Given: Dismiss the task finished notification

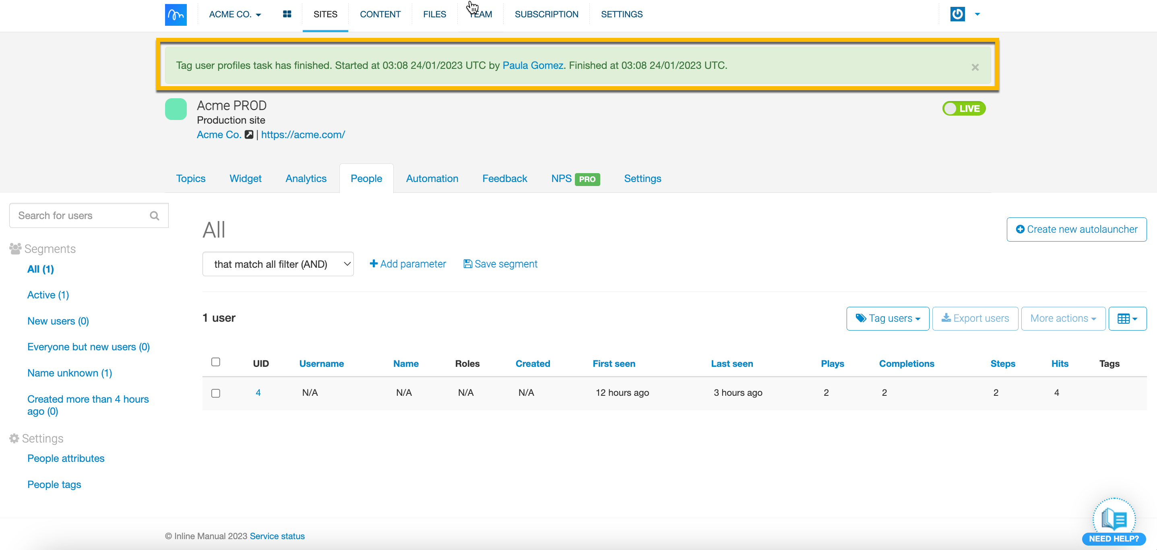Looking at the screenshot, I should 975,67.
